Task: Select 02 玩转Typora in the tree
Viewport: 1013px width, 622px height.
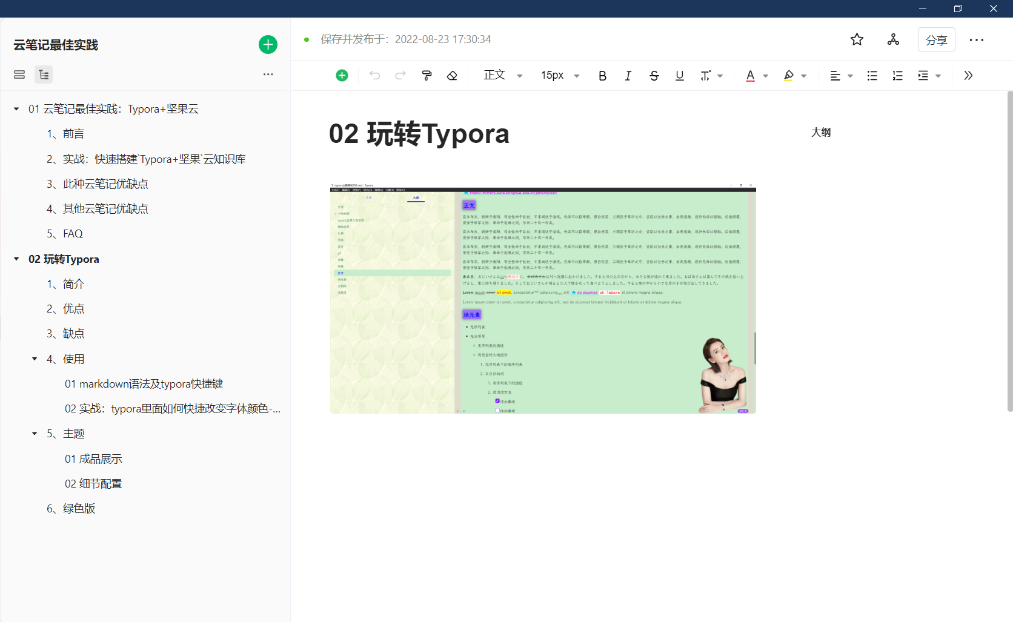Action: tap(64, 259)
